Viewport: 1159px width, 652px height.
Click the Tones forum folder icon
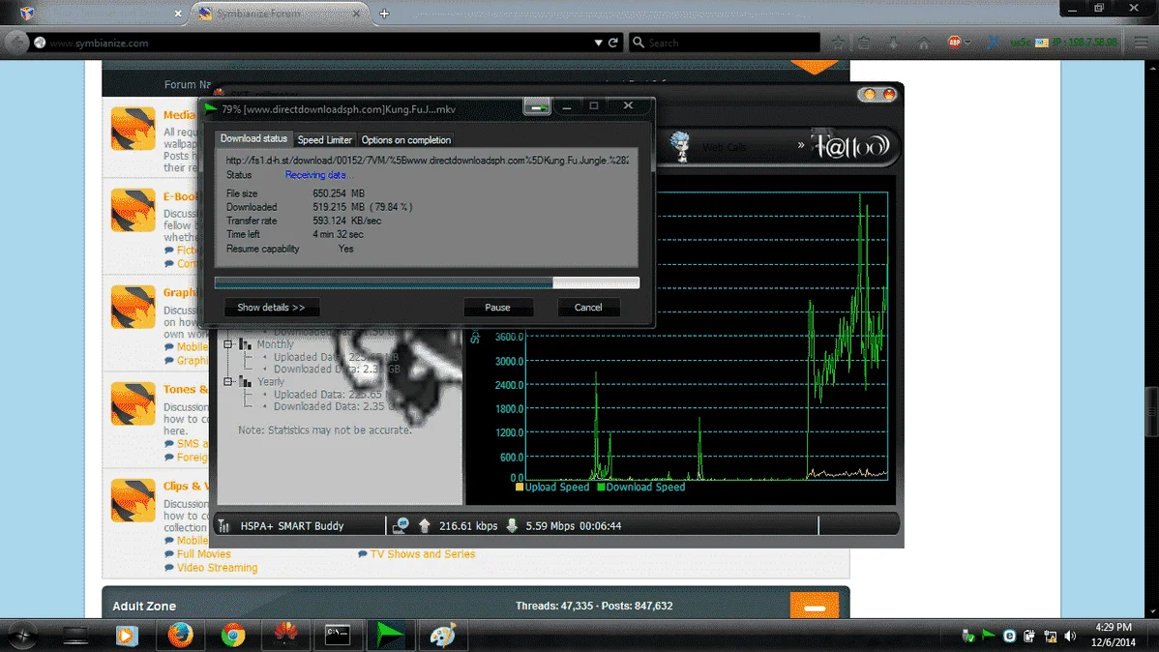coord(134,403)
